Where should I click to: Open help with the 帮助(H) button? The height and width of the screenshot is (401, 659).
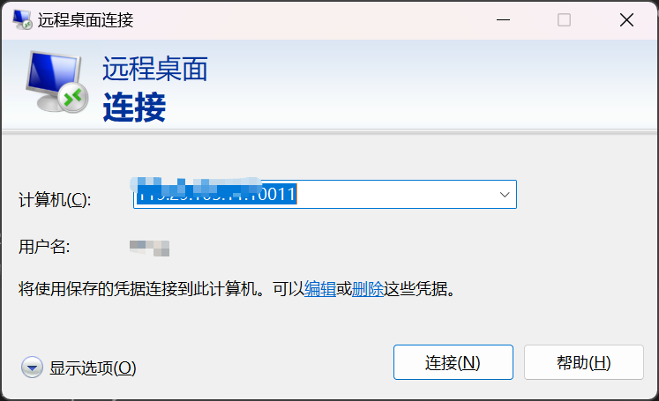point(583,362)
